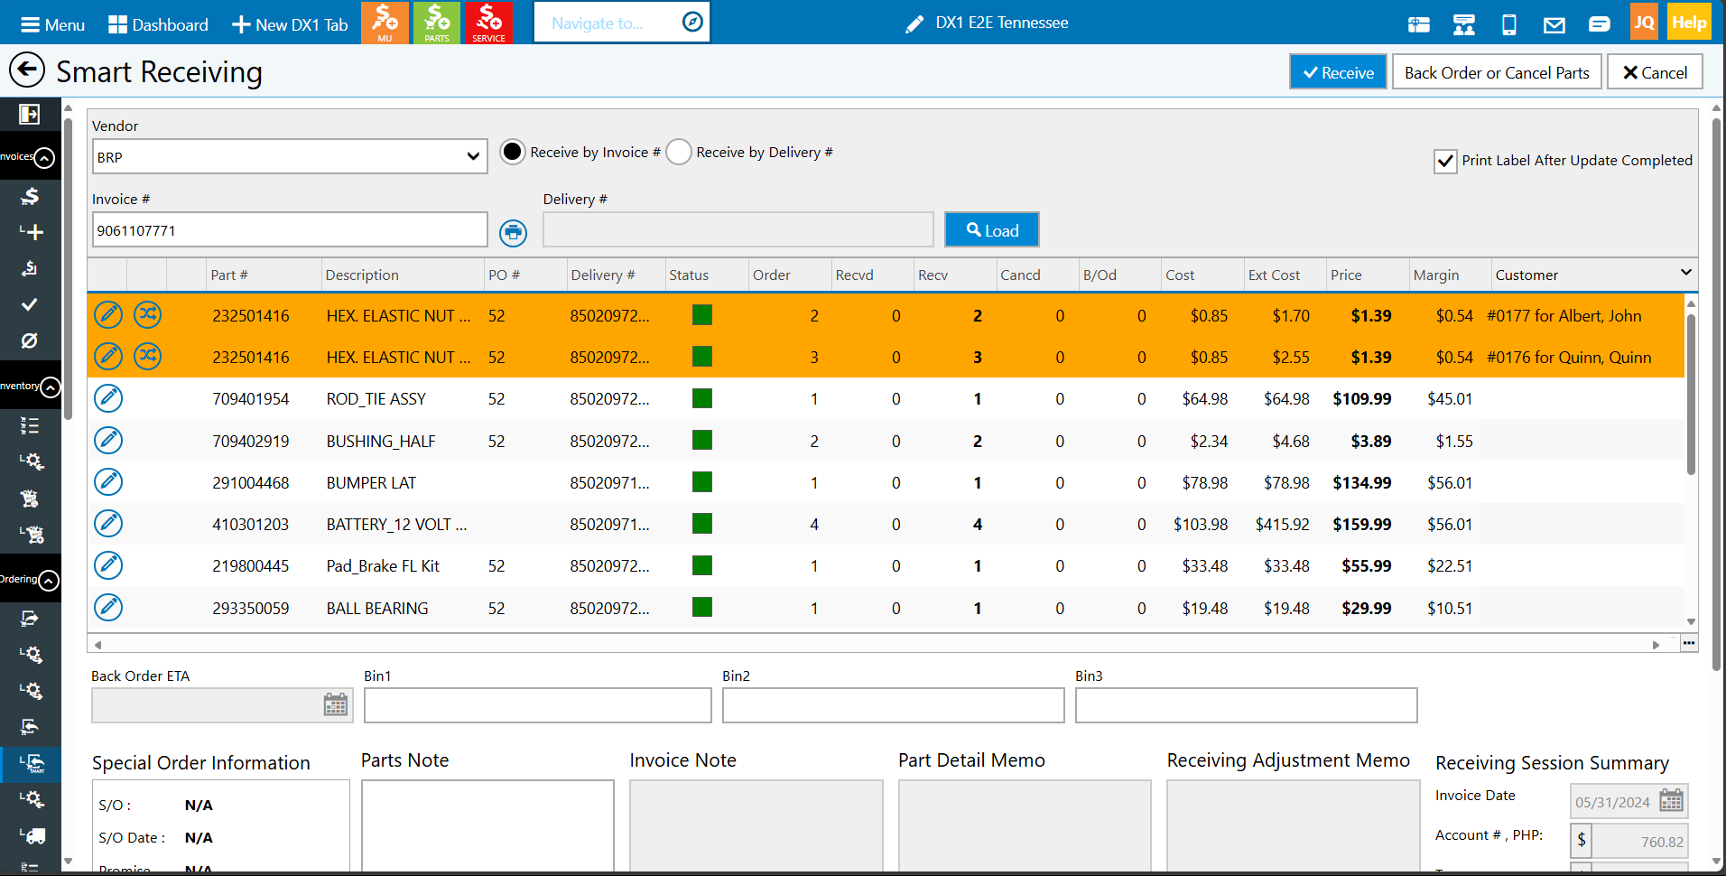Open the message bubble icon in header

(1600, 24)
